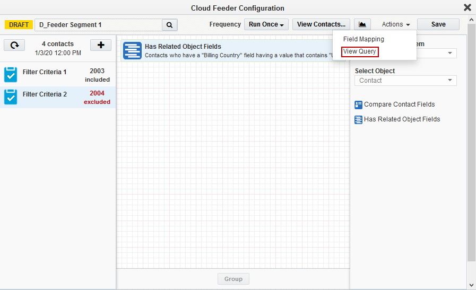This screenshot has height=290, width=476.
Task: Select the Compare Contact Fields icon
Action: 359,105
